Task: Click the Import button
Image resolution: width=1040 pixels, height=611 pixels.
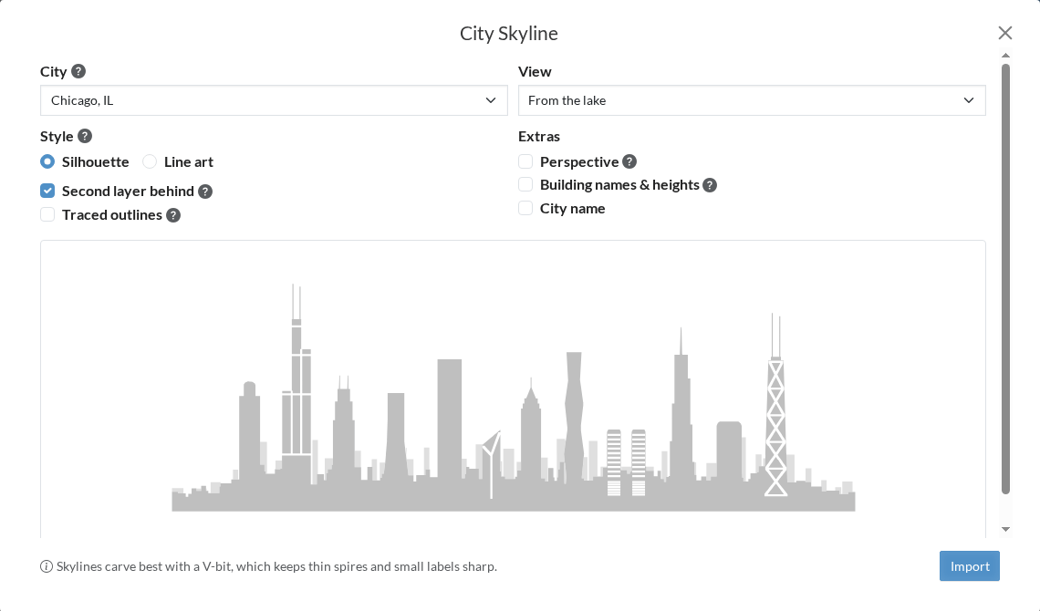Action: (969, 566)
